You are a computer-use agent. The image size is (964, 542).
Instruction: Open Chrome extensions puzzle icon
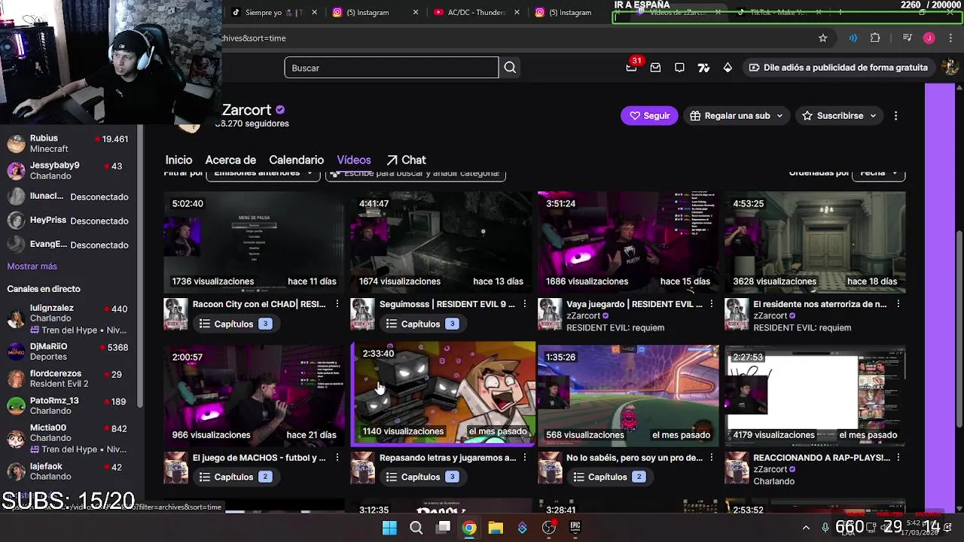(x=875, y=38)
